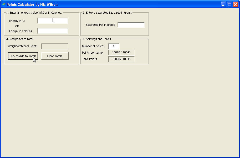The height and width of the screenshot is (158, 240).
Task: Select the Saturated Fat in grams field
Action: [131, 25]
